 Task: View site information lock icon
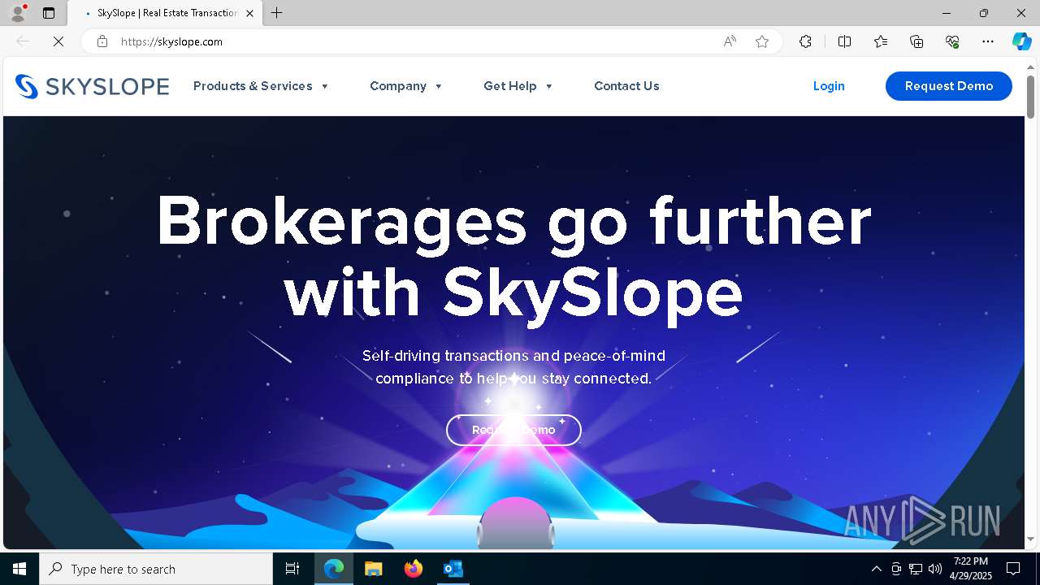pyautogui.click(x=102, y=41)
